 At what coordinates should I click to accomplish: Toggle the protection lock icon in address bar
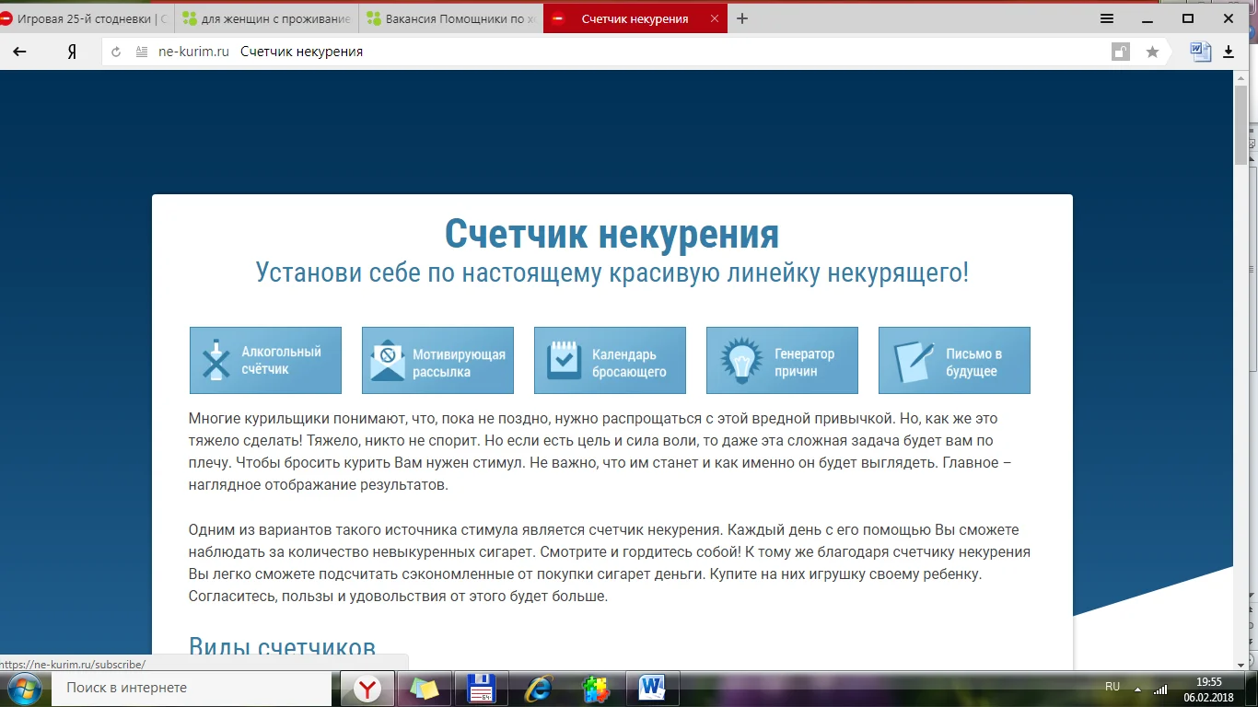coord(1120,52)
